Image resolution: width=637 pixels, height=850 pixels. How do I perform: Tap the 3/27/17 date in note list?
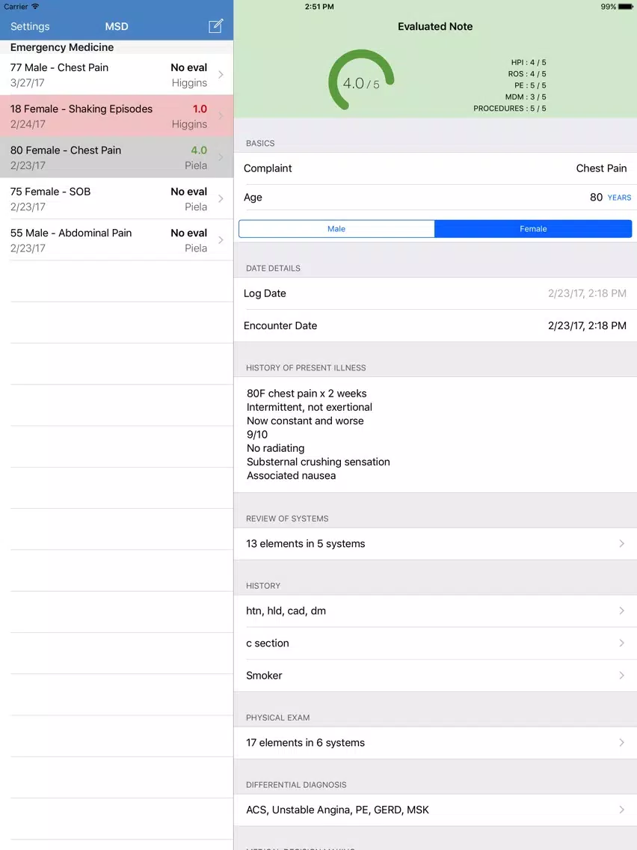pos(28,83)
